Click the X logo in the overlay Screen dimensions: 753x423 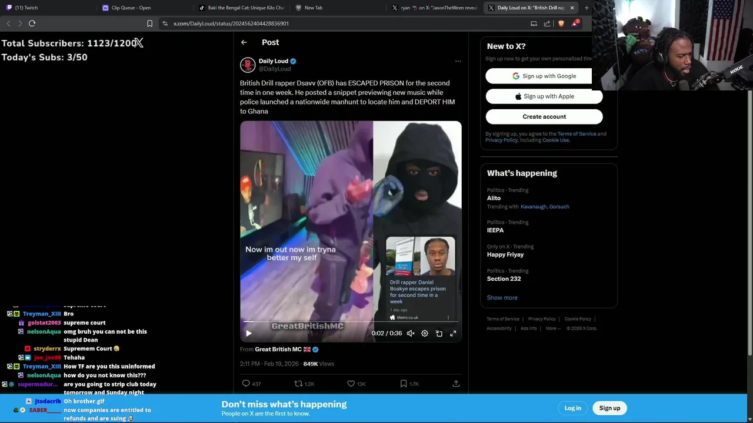tap(138, 43)
